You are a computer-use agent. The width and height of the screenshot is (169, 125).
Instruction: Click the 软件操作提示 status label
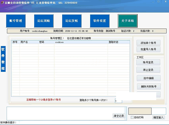[x=8, y=122]
